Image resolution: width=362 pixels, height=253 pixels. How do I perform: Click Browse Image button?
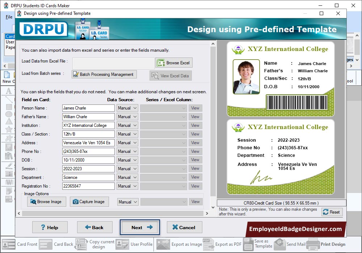[47, 202]
